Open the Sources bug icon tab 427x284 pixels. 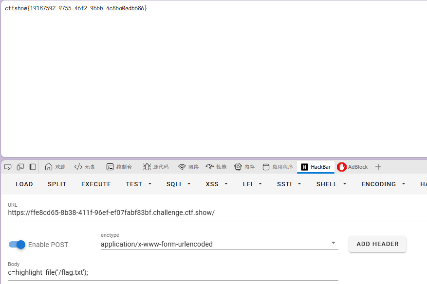(x=147, y=167)
